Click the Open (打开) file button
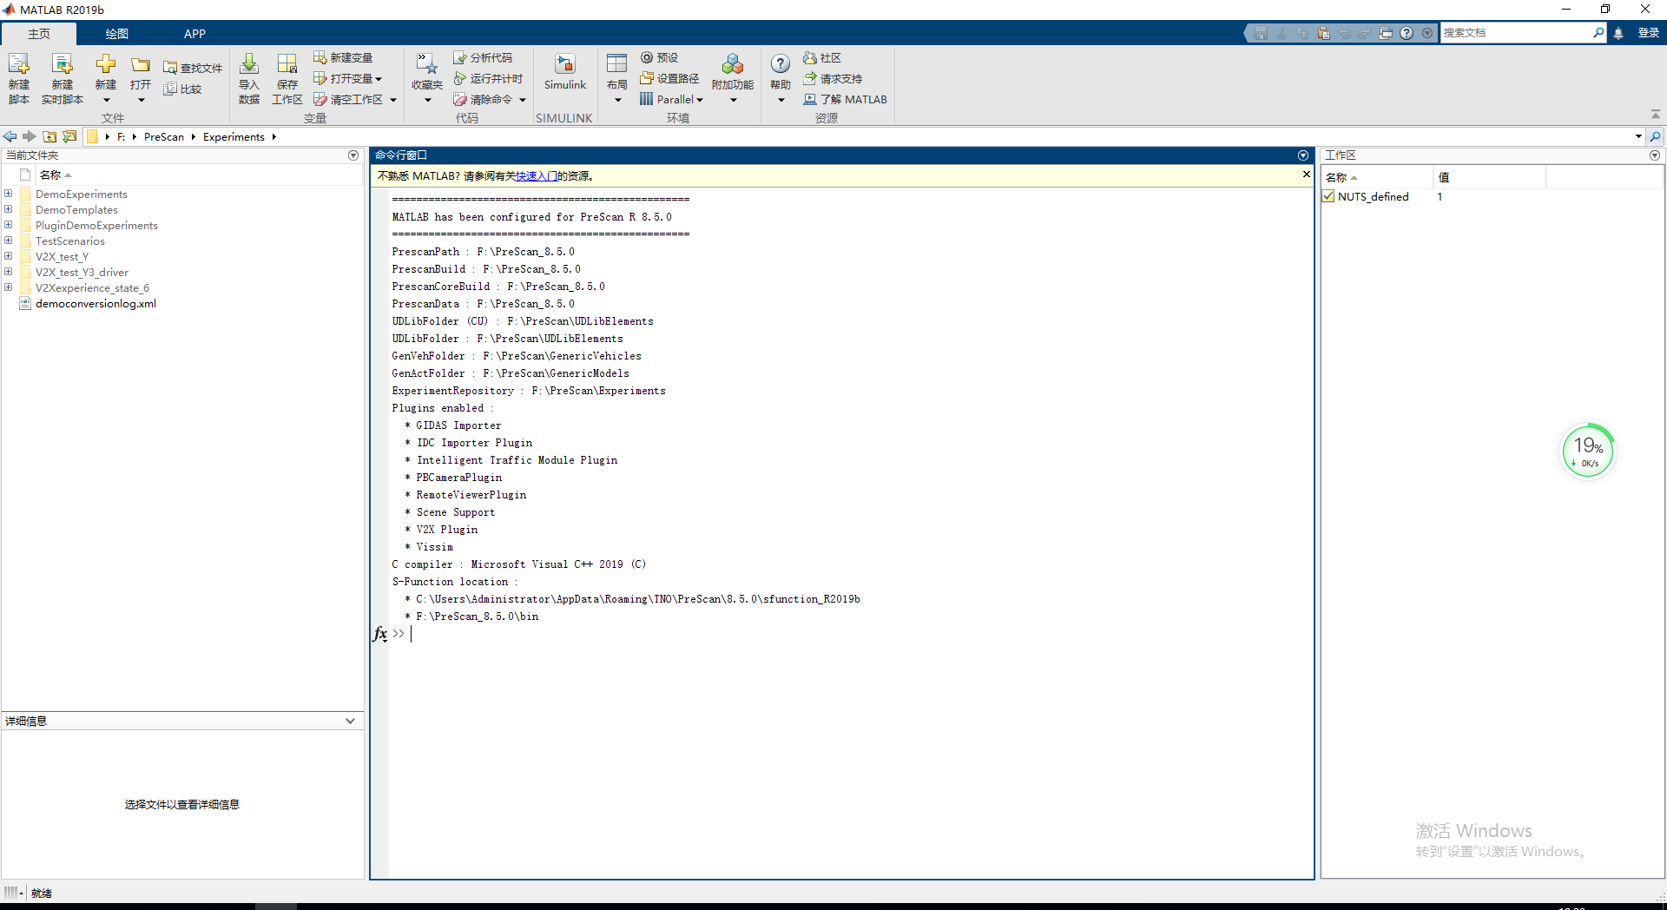Viewport: 1667px width, 910px height. pos(141,78)
